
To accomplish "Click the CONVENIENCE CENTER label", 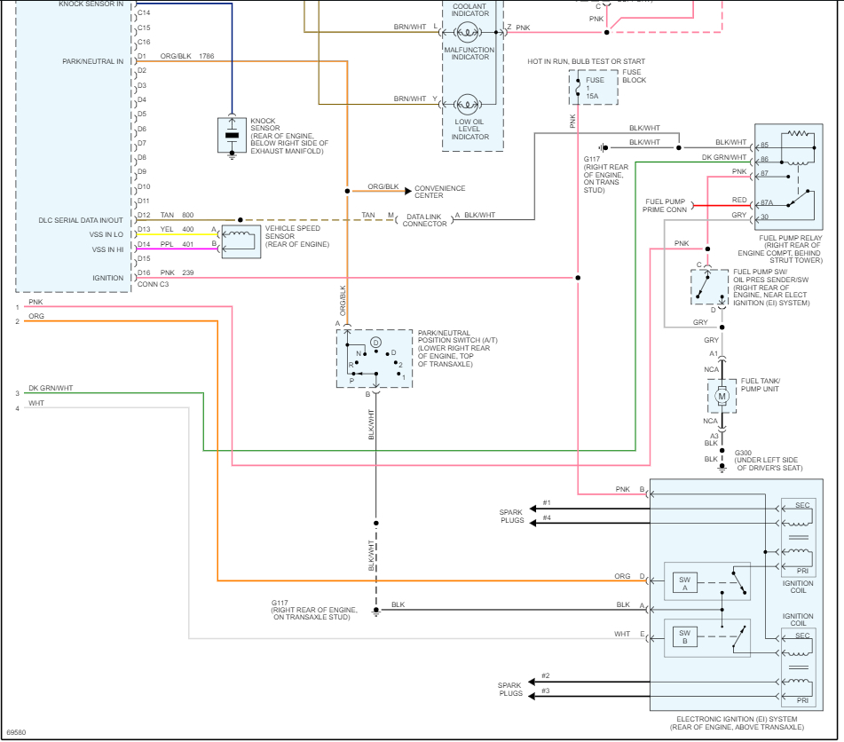I will click(440, 192).
